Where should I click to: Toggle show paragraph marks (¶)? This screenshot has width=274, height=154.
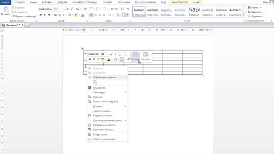(x=128, y=9)
